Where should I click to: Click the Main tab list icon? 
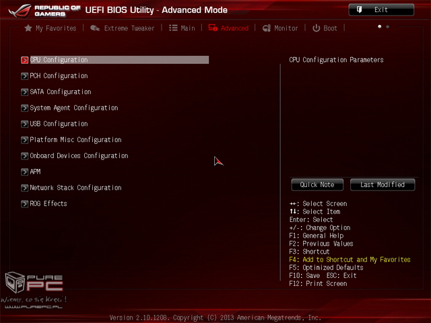[x=173, y=28]
